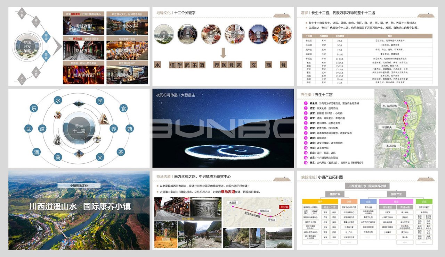Select the 乐 circle in the 养生十二宫 wheel

point(34,108)
